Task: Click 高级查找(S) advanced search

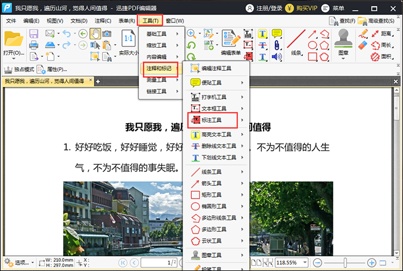Action: (x=376, y=21)
